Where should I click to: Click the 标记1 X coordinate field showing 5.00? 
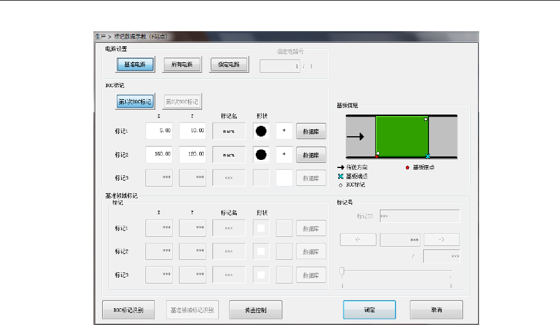[x=159, y=131]
